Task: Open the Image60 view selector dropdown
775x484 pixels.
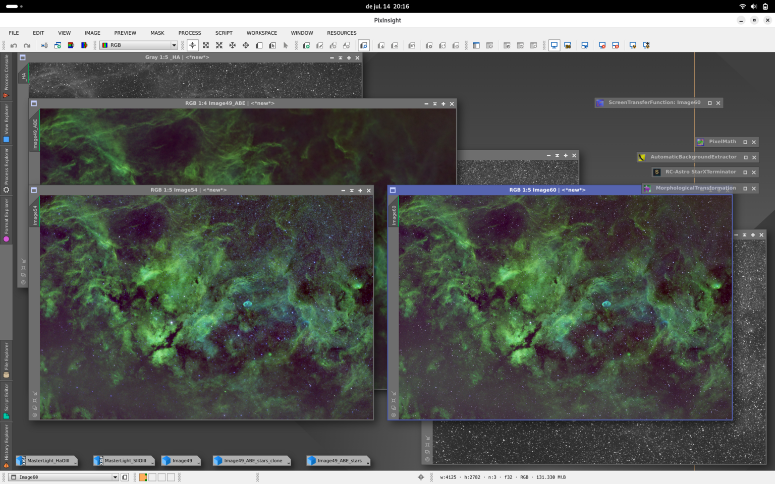Action: (64, 477)
